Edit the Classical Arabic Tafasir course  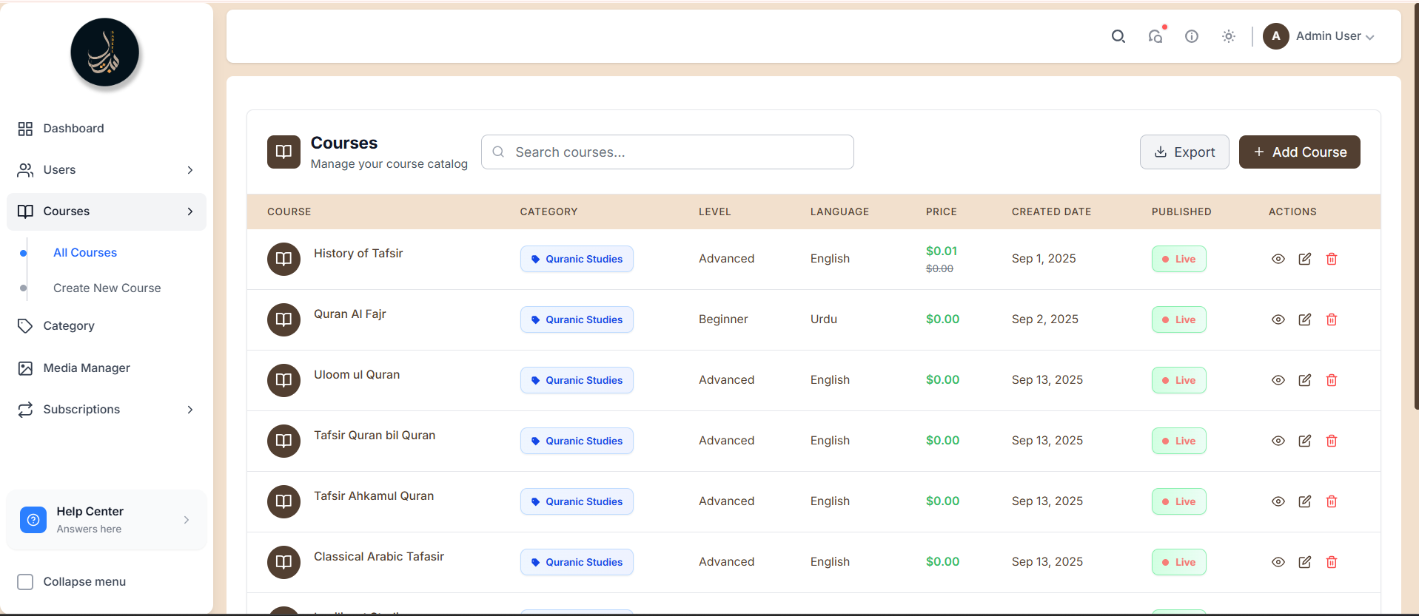pos(1305,562)
